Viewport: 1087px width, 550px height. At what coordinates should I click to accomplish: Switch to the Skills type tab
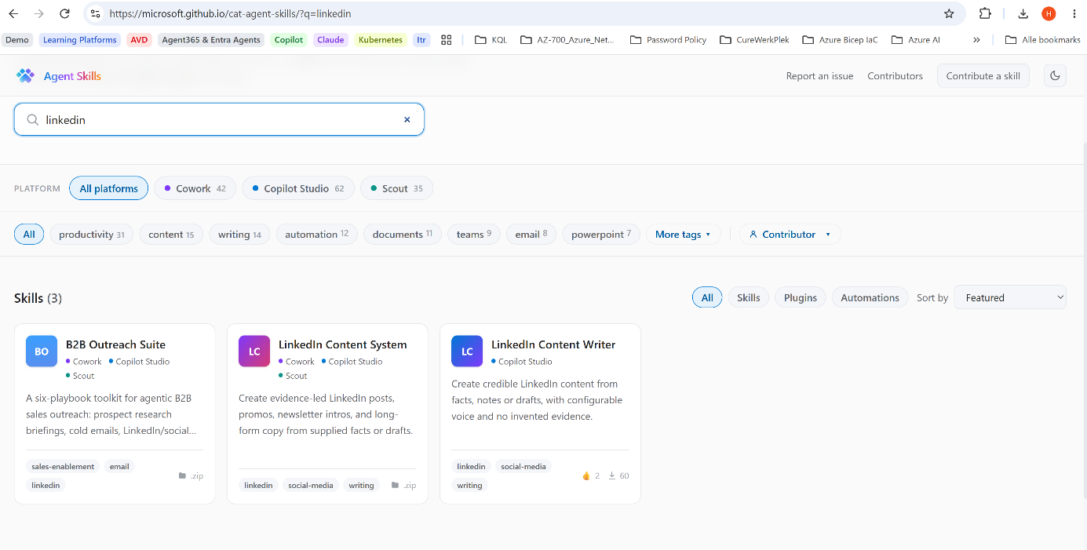[749, 297]
